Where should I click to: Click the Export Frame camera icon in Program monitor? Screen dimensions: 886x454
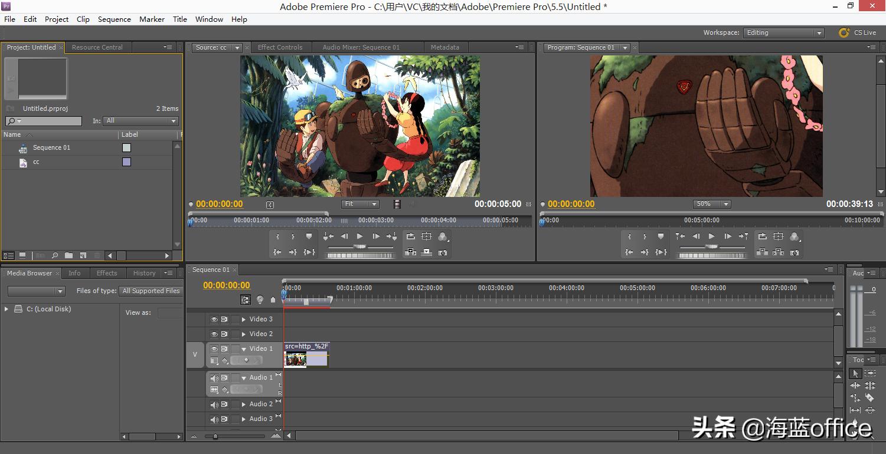(x=795, y=252)
